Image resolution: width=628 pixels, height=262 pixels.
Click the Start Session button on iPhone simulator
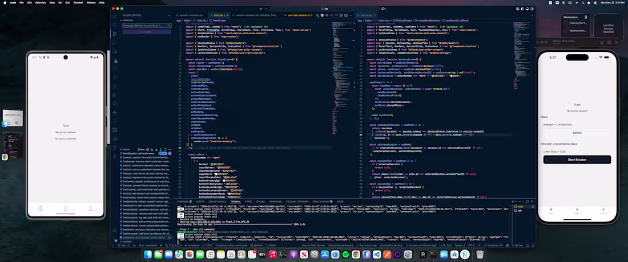pyautogui.click(x=577, y=159)
